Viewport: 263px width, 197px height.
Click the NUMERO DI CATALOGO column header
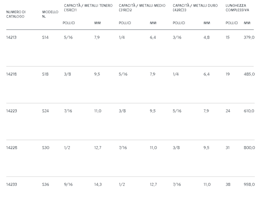click(16, 14)
